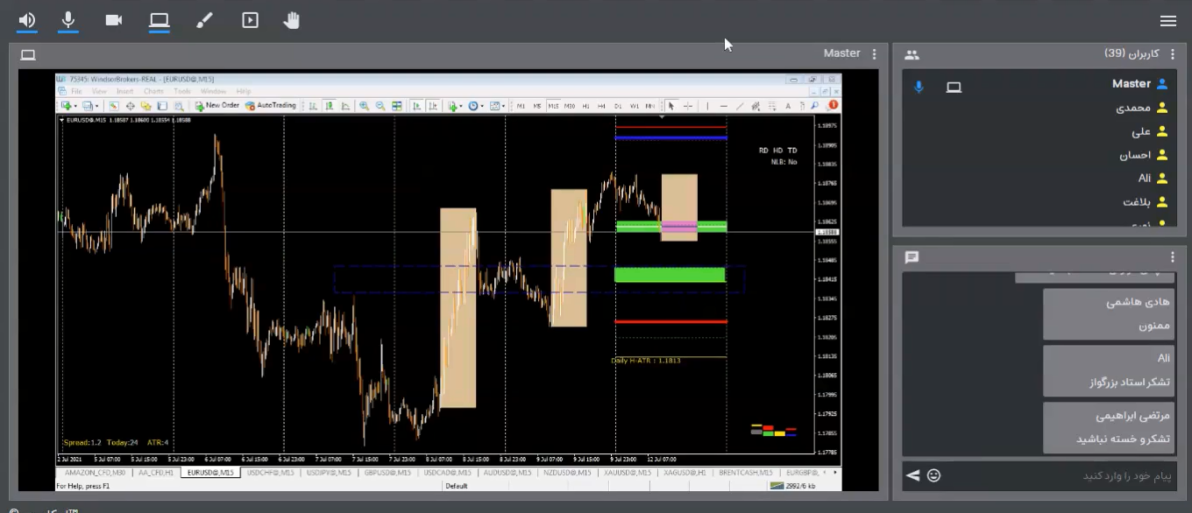Open the hamburger main menu

(1167, 21)
